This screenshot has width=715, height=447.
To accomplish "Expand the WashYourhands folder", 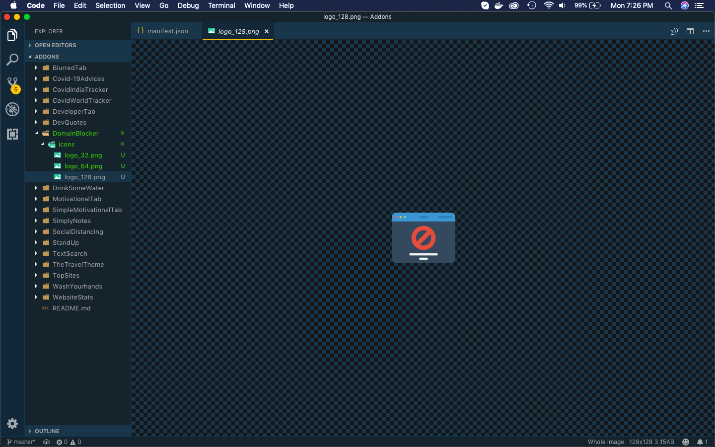I will [x=78, y=287].
